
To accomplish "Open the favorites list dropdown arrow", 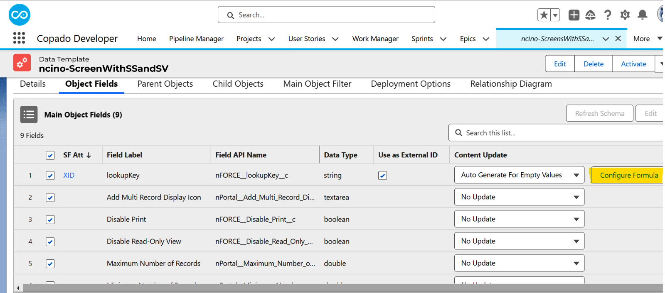I will coord(555,15).
